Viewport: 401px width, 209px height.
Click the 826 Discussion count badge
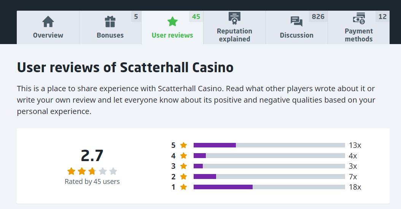[318, 16]
